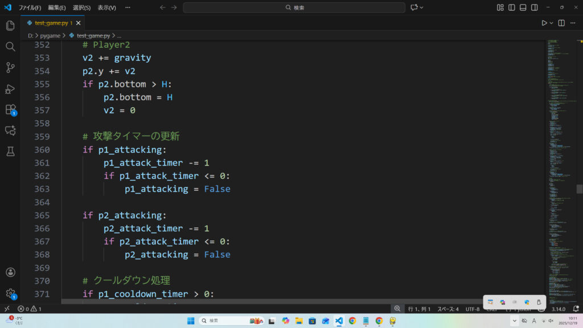Image resolution: width=583 pixels, height=328 pixels.
Task: Open the Testing flask icon view
Action: (x=10, y=151)
